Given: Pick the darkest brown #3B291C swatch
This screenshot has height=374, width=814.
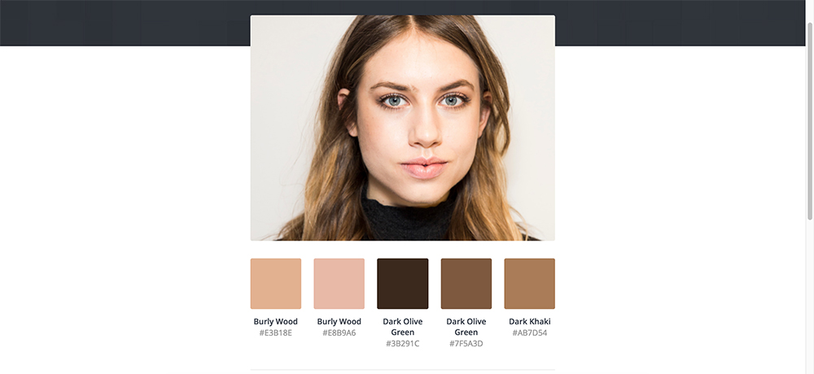Looking at the screenshot, I should click(403, 284).
